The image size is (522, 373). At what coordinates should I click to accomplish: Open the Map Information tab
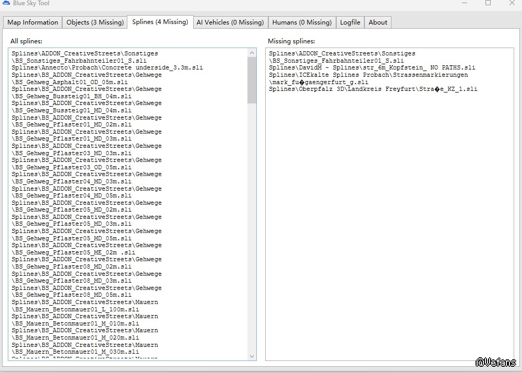pos(32,22)
